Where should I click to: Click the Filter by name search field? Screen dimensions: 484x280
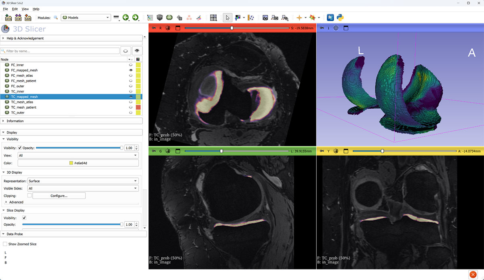point(60,50)
